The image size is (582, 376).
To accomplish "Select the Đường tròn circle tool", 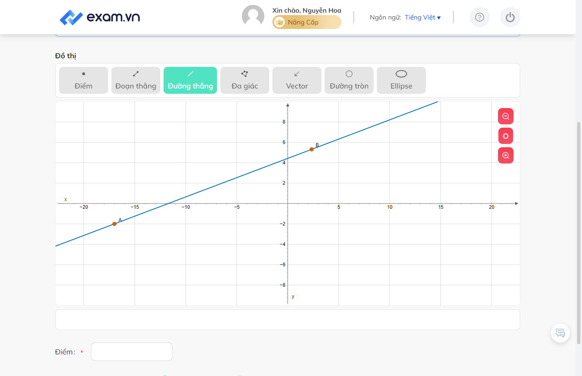I will (x=349, y=80).
